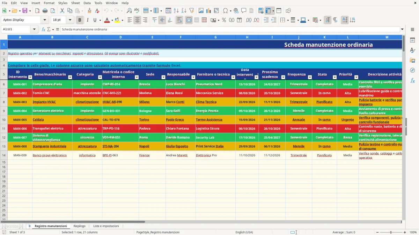Click the Insert Hyperlink icon
Image resolution: width=419 pixels, height=235 pixels.
pyautogui.click(x=236, y=11)
